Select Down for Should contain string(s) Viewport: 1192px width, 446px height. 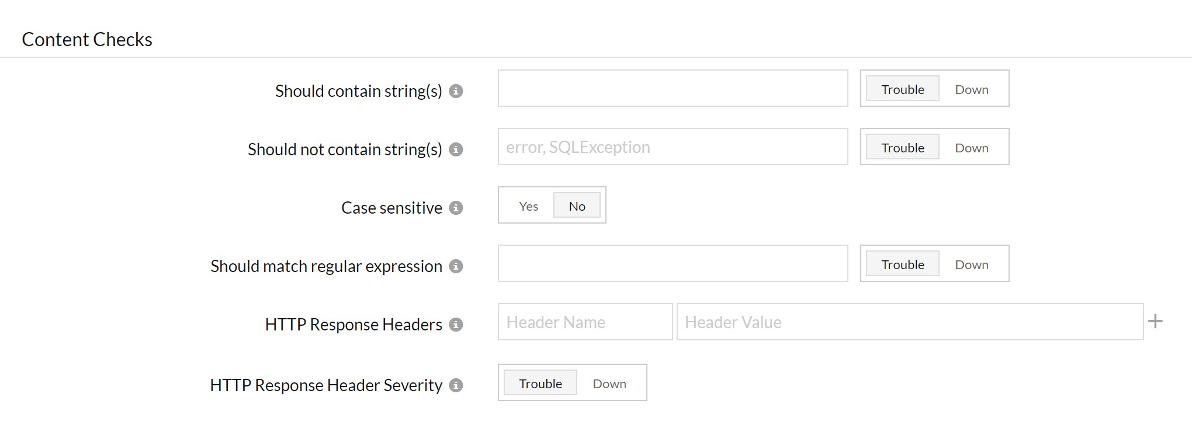[x=971, y=89]
